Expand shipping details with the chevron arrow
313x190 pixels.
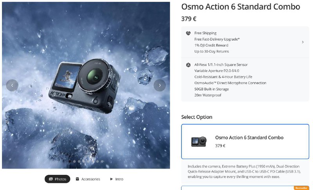click(x=303, y=42)
